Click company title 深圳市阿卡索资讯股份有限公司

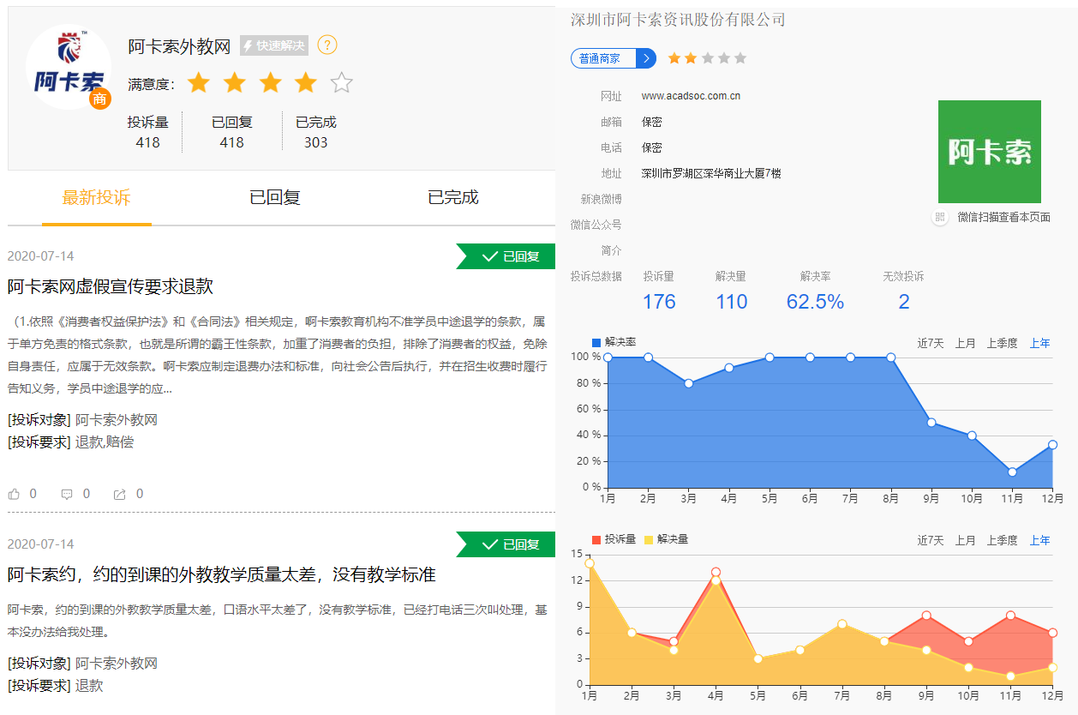point(678,19)
